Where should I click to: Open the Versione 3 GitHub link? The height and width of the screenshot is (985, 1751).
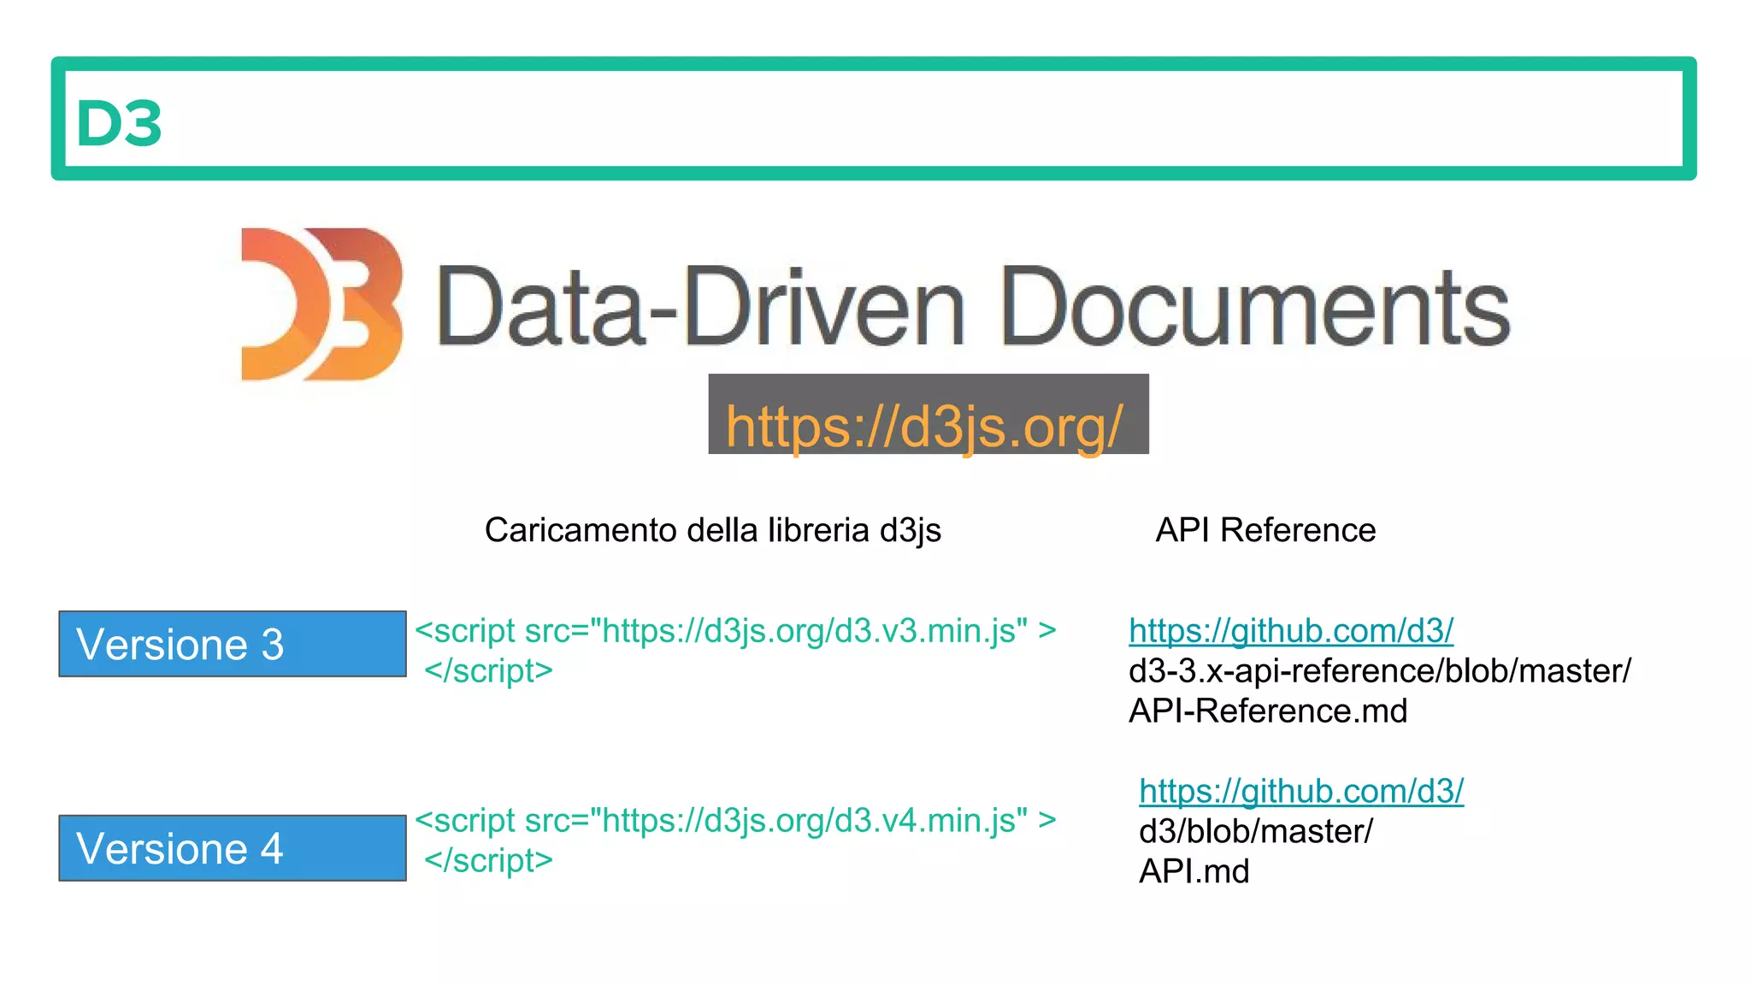pos(1290,631)
